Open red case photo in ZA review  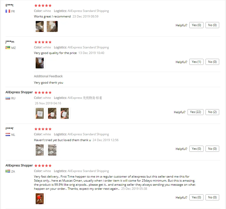[40, 199]
